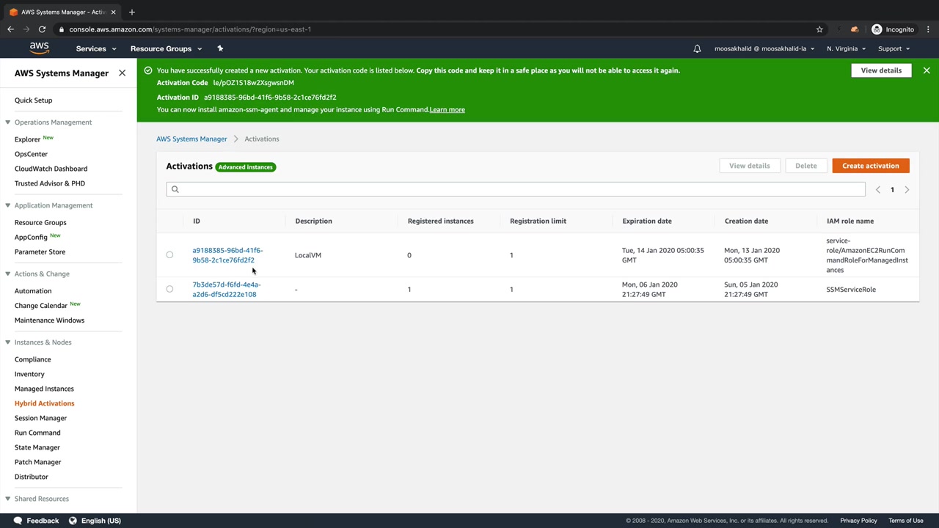Image resolution: width=939 pixels, height=528 pixels.
Task: Open Session Manager in sidebar
Action: pyautogui.click(x=40, y=418)
